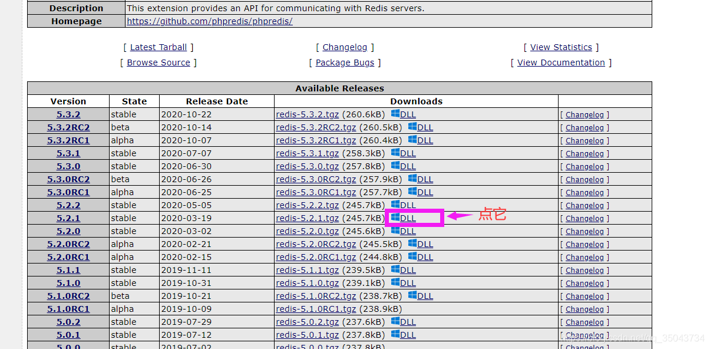Click the 2020-03-19 release date cell

pos(217,218)
